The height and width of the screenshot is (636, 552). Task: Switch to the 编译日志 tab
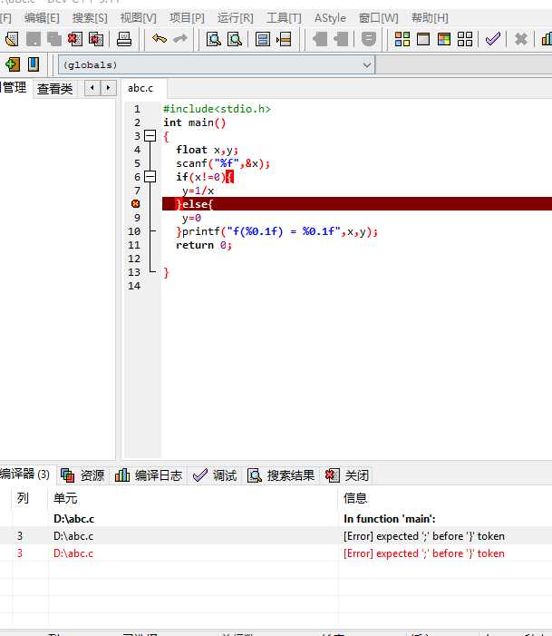[149, 475]
